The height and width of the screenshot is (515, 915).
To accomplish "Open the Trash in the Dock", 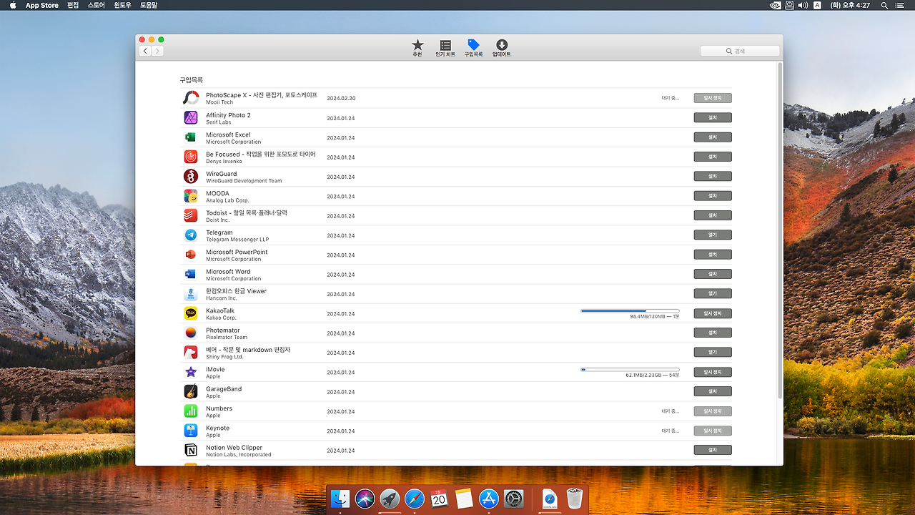I will (x=575, y=499).
